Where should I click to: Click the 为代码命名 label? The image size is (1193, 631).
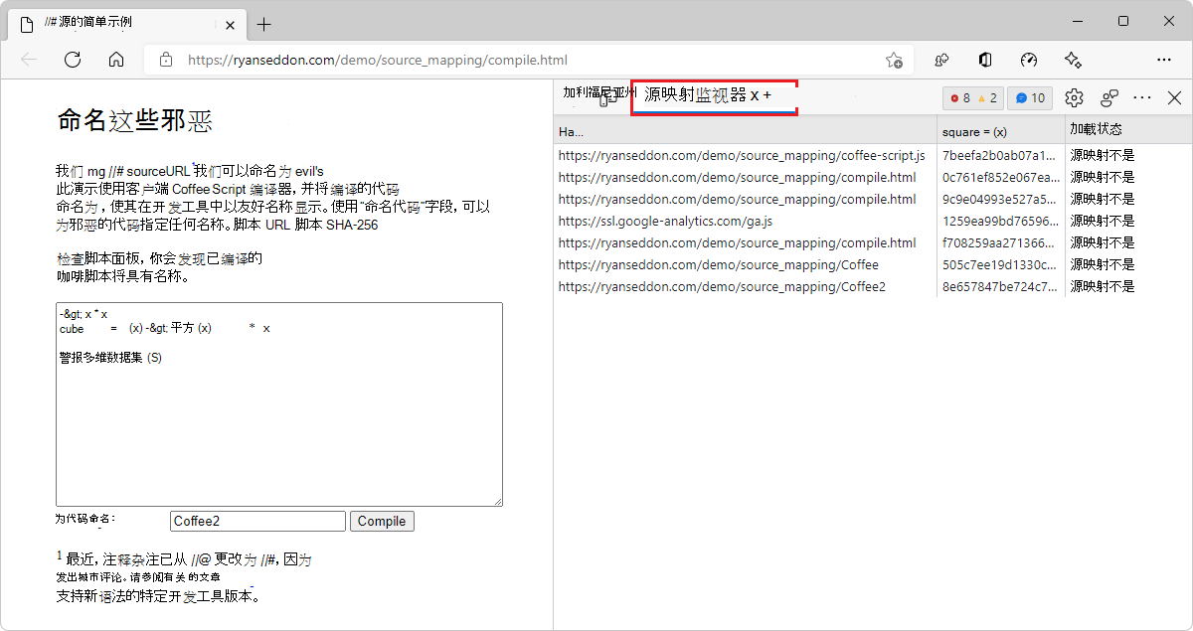coord(85,519)
